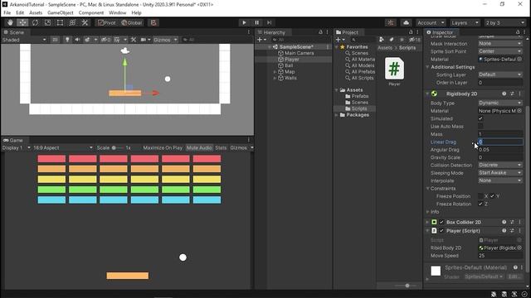This screenshot has height=298, width=531.
Task: Click the Play button
Action: coord(244,22)
